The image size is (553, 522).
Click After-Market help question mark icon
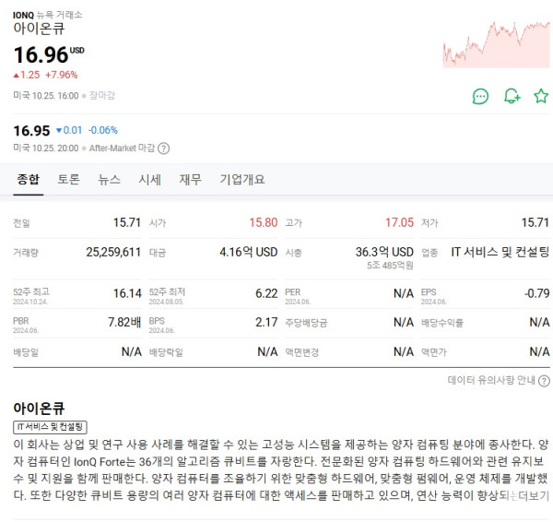(163, 148)
